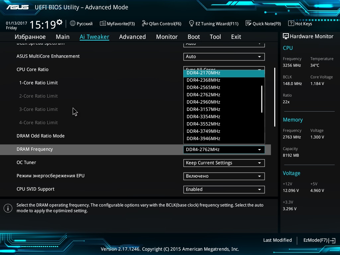Open the Boot tab

coord(194,37)
